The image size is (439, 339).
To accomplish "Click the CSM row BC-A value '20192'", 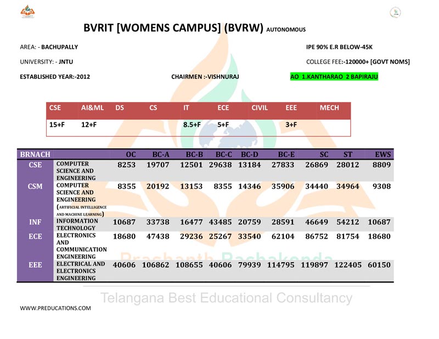I will (x=158, y=187).
